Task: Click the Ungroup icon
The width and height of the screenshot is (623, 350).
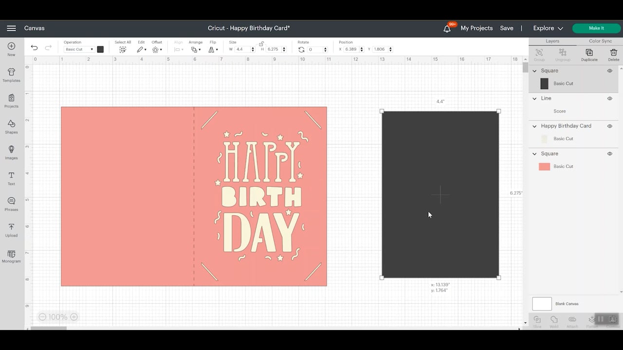Action: tap(563, 52)
